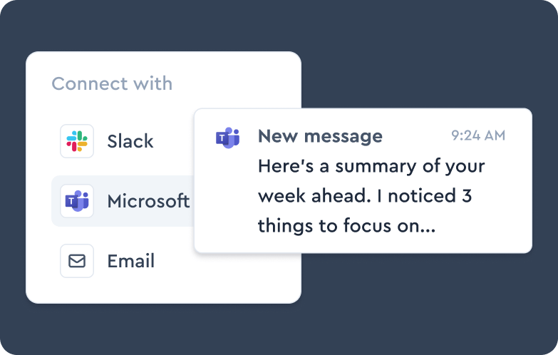Open the "New message" notification title
The width and height of the screenshot is (558, 355).
tap(320, 136)
